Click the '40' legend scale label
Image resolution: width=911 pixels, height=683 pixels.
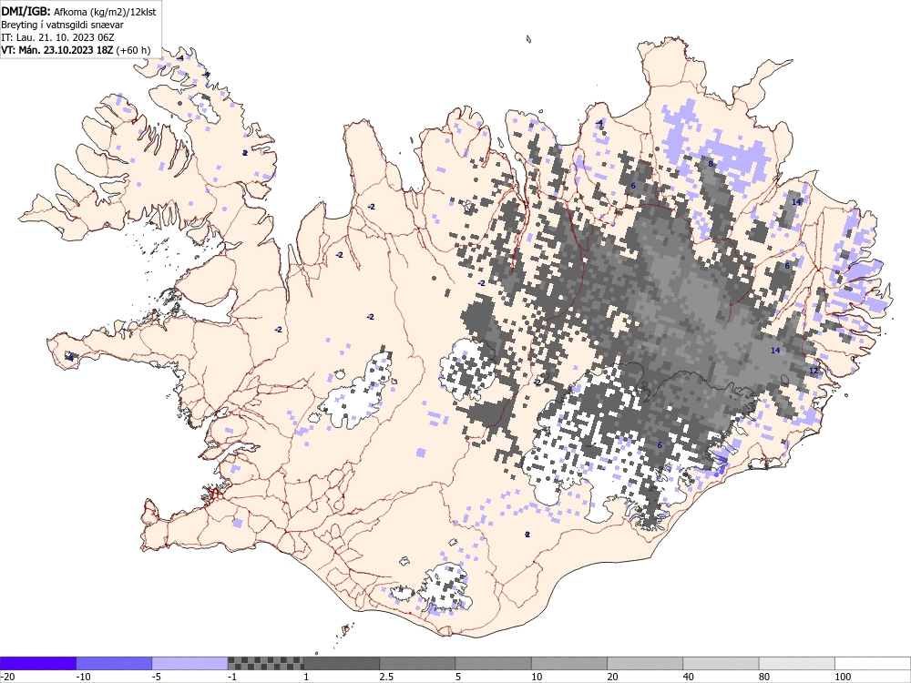coord(689,677)
